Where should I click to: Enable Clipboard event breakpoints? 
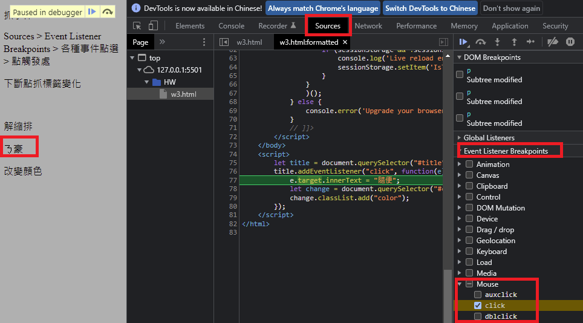click(x=469, y=186)
